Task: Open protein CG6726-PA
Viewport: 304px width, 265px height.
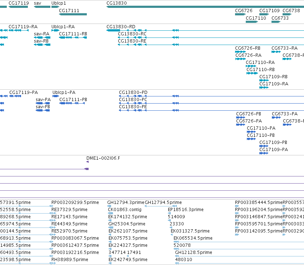Action: click(x=249, y=121)
